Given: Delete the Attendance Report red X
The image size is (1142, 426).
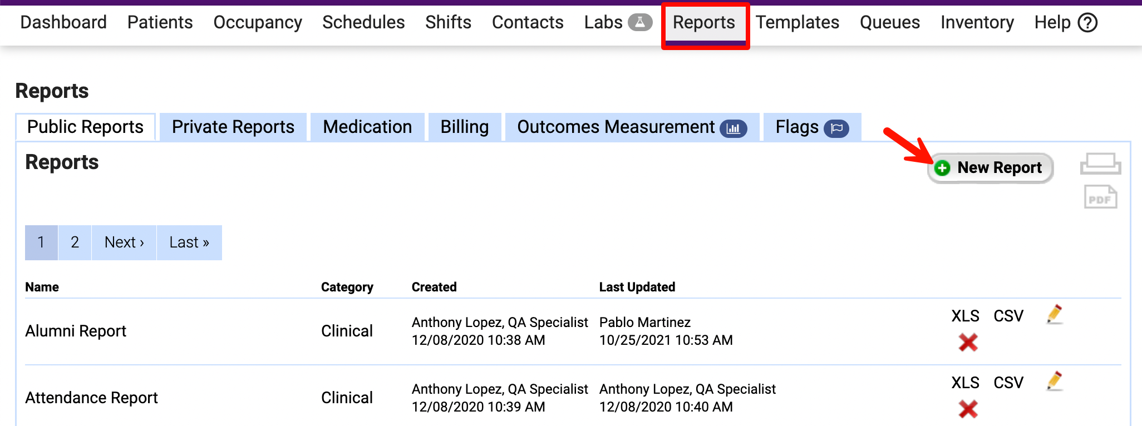Looking at the screenshot, I should tap(968, 409).
